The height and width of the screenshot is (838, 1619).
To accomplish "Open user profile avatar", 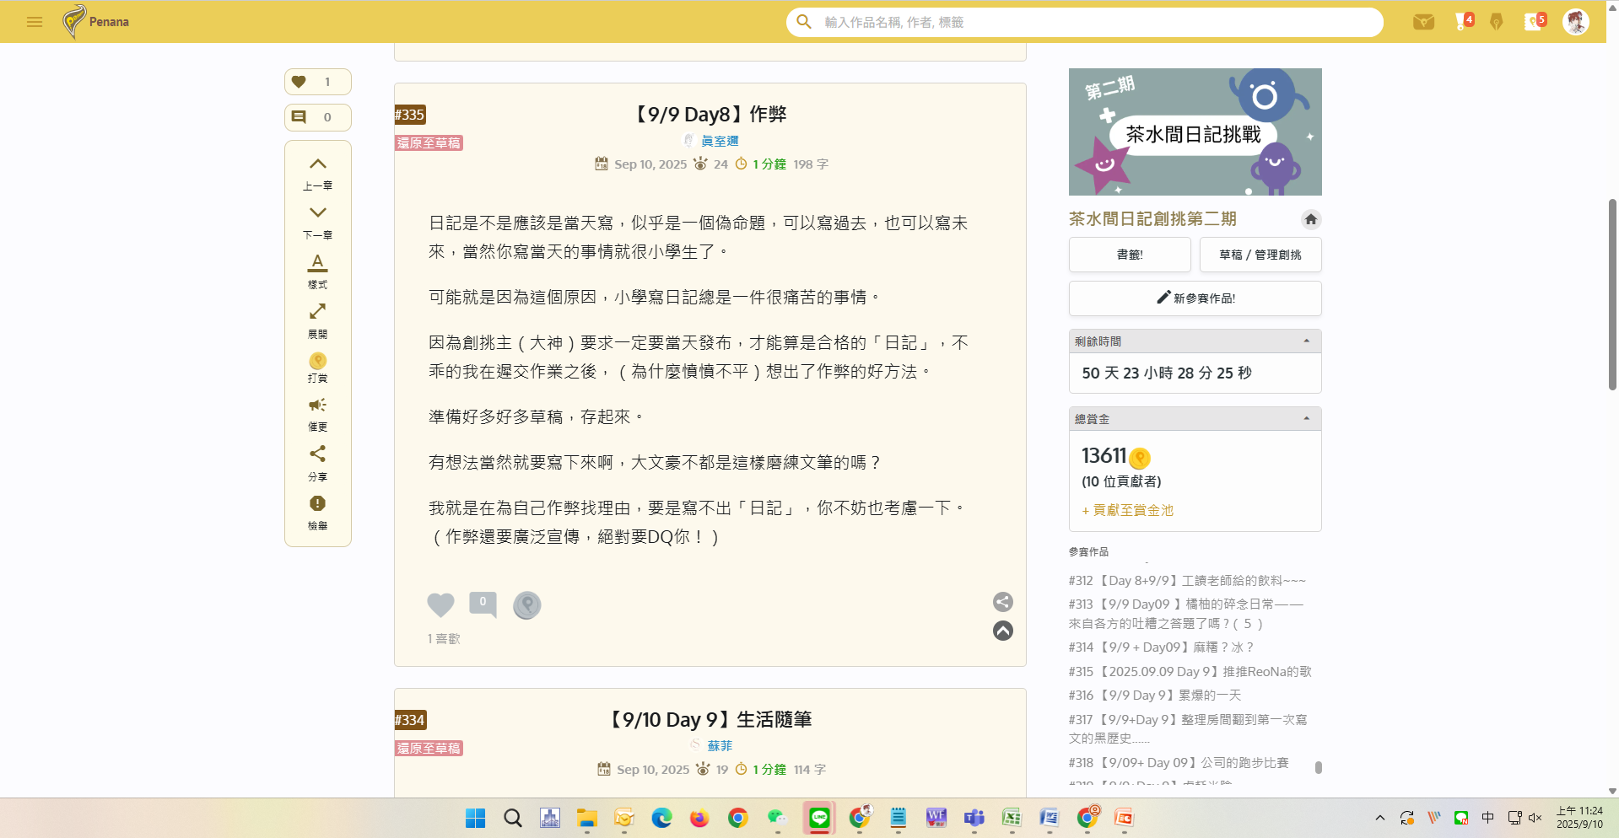I will (1575, 22).
